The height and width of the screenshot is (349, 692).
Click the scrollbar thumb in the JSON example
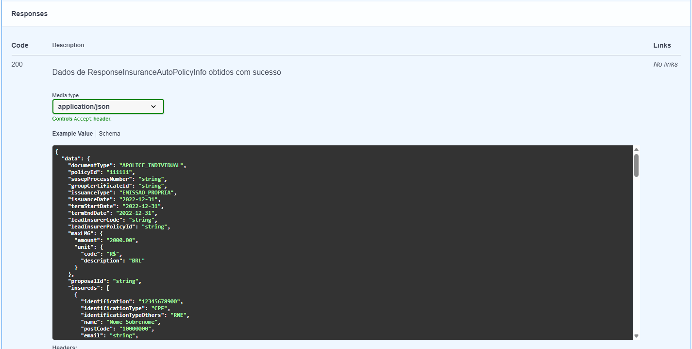coord(636,165)
